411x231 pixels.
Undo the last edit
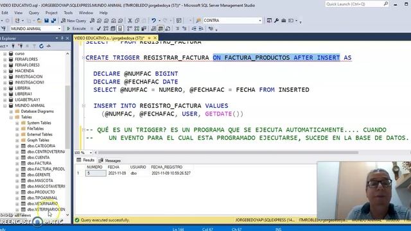pos(154,21)
